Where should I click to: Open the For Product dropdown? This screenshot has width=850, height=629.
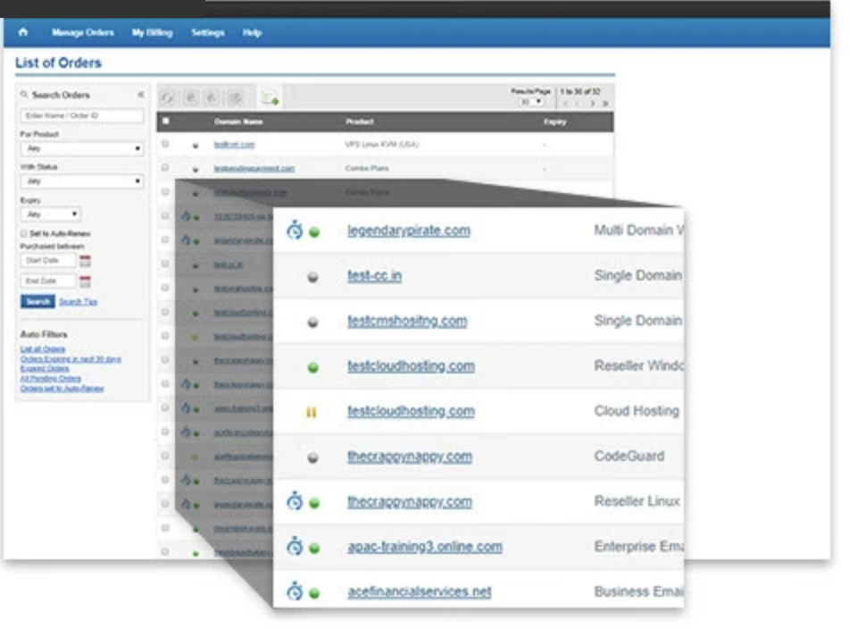pos(82,148)
